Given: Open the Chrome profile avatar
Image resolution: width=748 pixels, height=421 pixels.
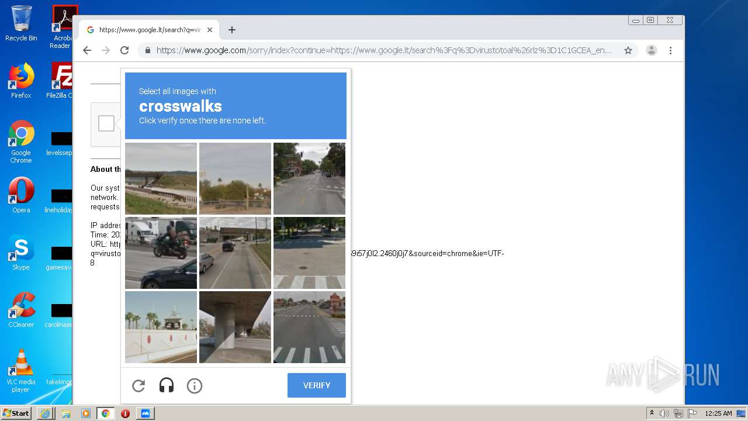Looking at the screenshot, I should pos(652,50).
